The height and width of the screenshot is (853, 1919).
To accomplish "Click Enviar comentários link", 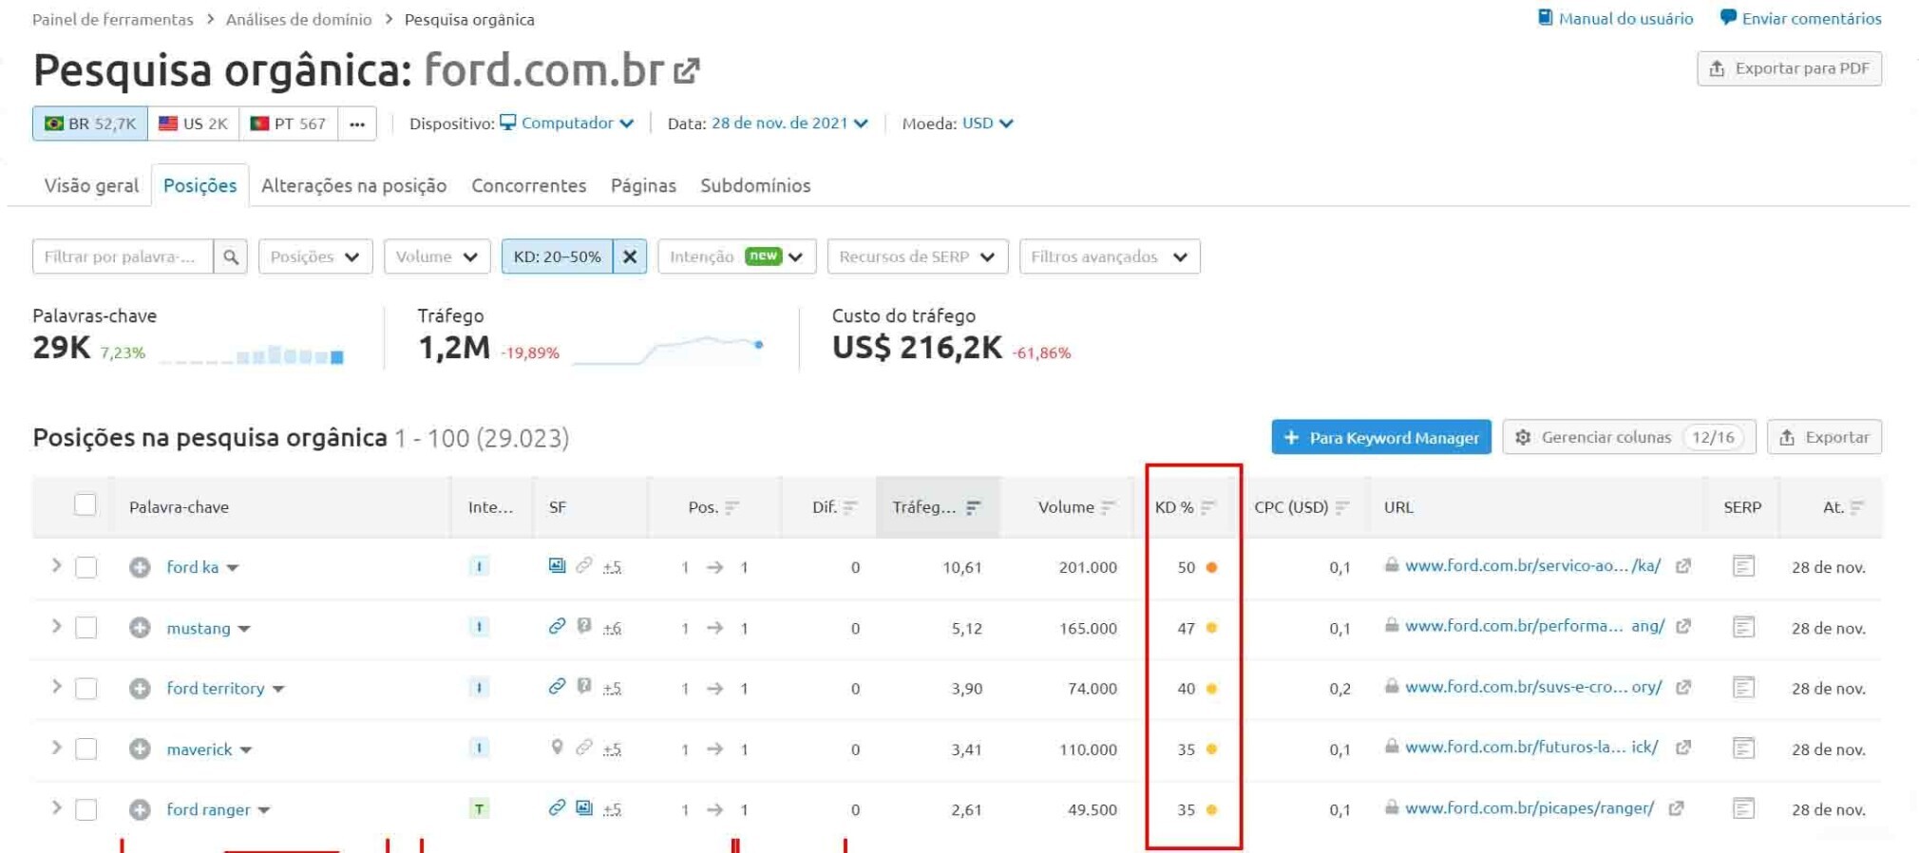I will coord(1800,18).
